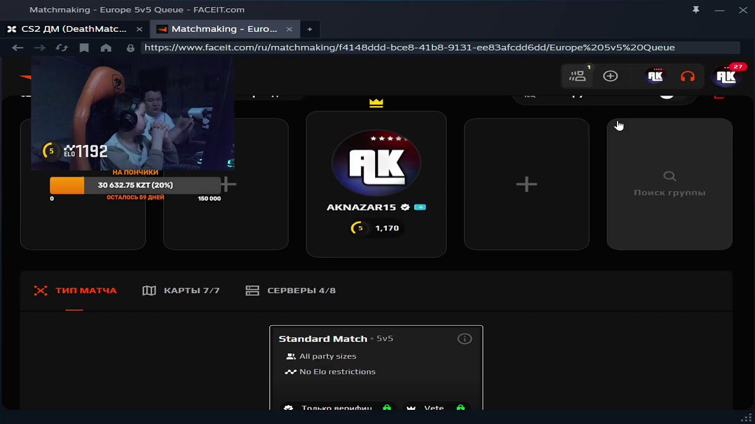This screenshot has width=755, height=424.
Task: Click the orange headphones support icon
Action: click(x=688, y=77)
